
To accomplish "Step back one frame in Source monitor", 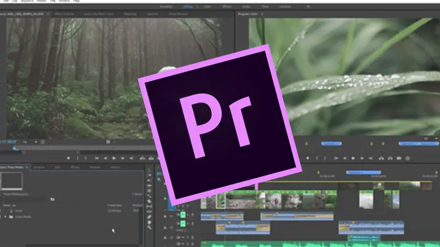I will [106, 158].
